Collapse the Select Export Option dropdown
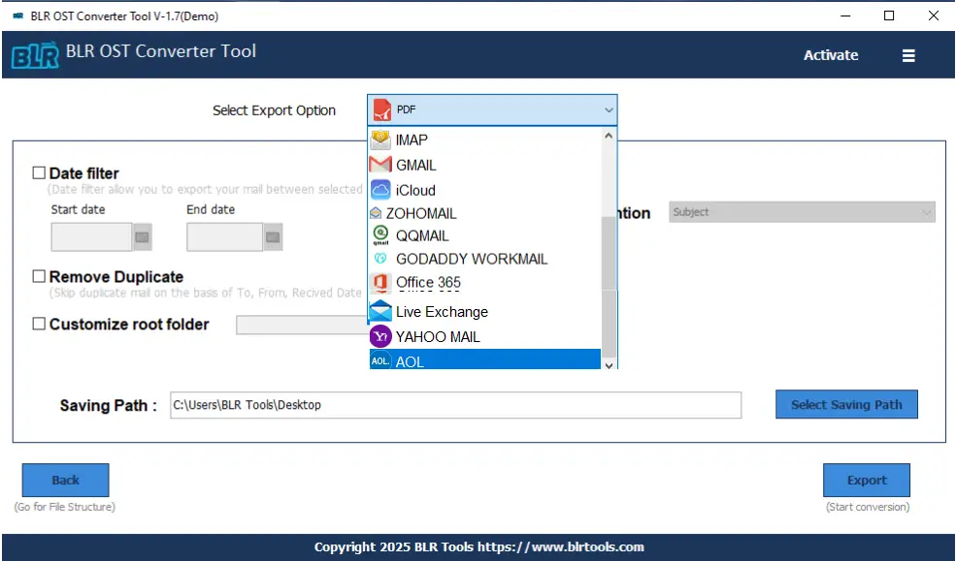The width and height of the screenshot is (956, 561). (x=609, y=110)
